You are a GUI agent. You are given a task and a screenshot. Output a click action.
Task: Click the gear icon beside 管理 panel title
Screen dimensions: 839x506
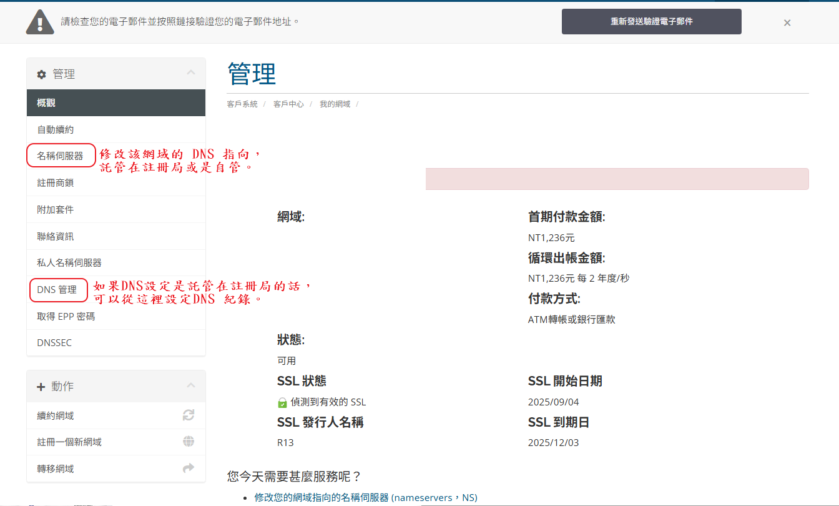point(41,74)
